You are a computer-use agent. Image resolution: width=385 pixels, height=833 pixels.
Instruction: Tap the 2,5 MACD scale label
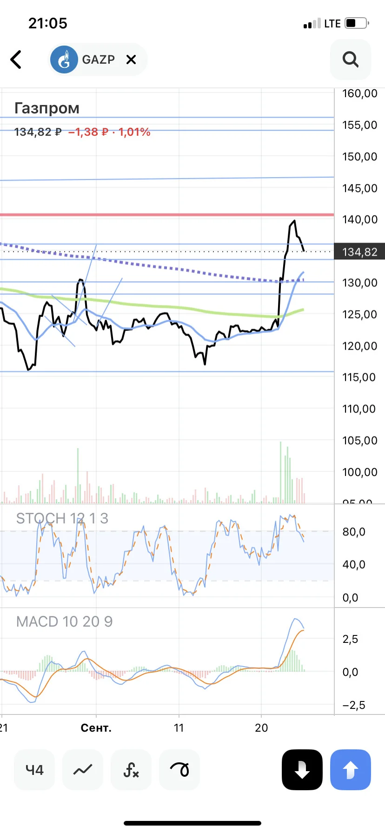click(350, 639)
